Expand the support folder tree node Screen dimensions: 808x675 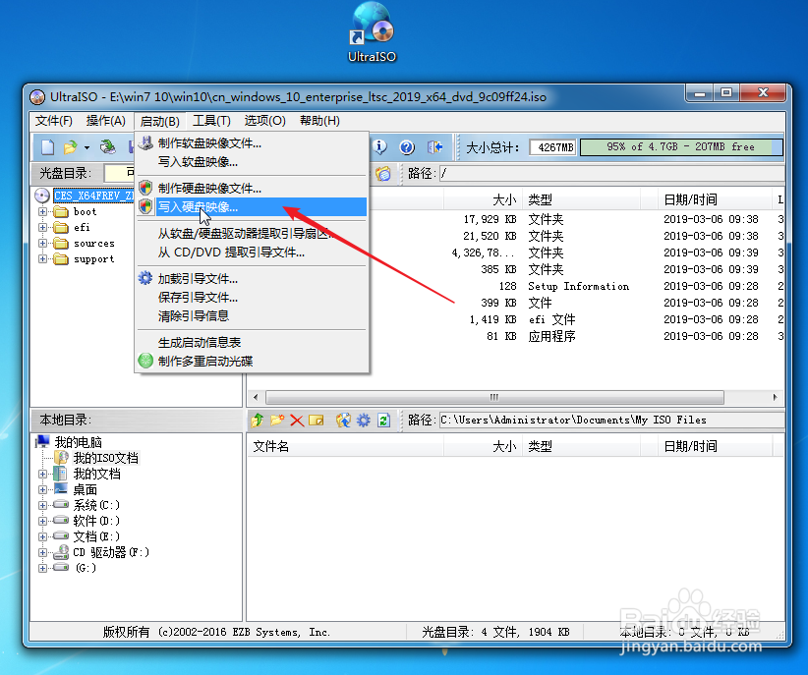(43, 258)
